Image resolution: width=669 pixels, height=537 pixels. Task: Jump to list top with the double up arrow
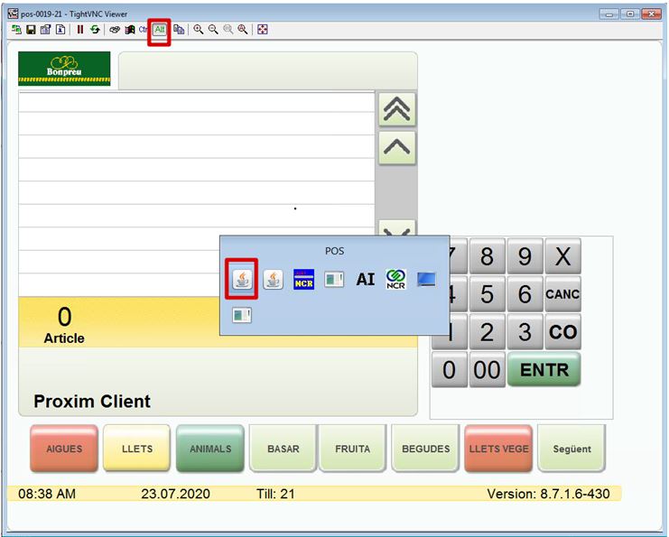click(x=397, y=109)
